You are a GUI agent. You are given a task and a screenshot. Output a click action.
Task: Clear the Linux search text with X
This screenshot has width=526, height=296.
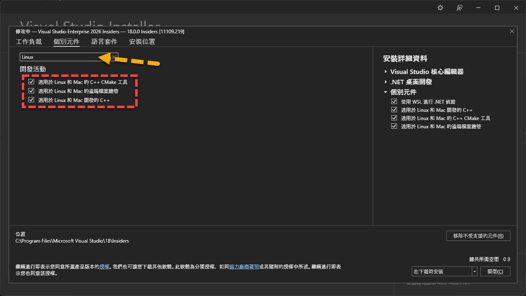click(x=114, y=57)
